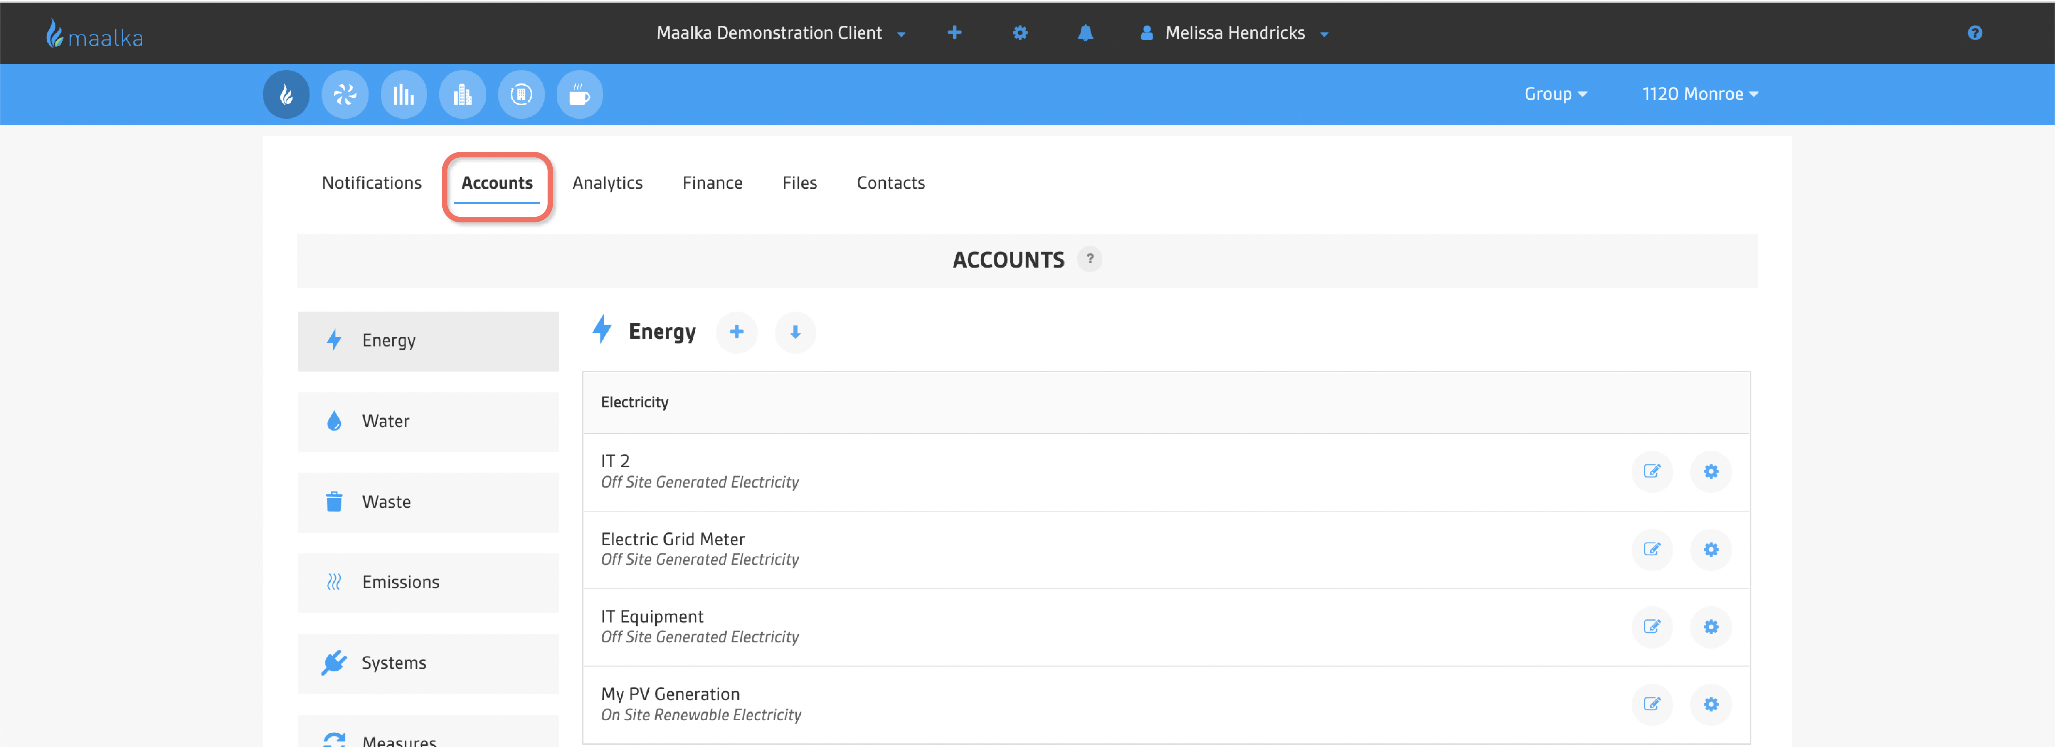2055x747 pixels.
Task: Open the coffee cup icon module
Action: click(x=580, y=95)
